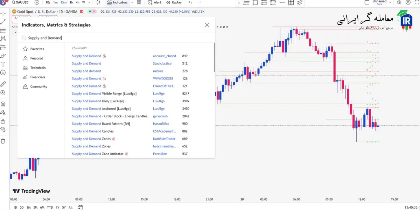Toggle magnet mode icon

point(3,104)
